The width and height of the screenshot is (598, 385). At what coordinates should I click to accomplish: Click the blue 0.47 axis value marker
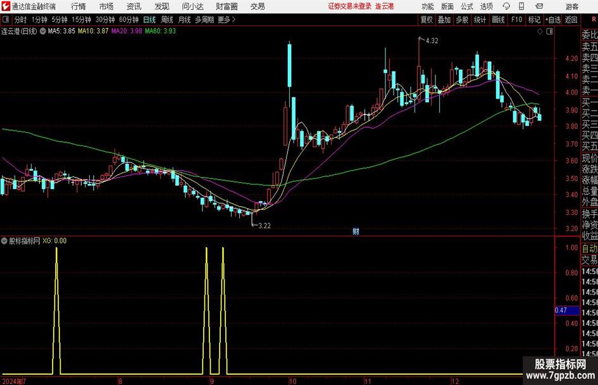567,310
